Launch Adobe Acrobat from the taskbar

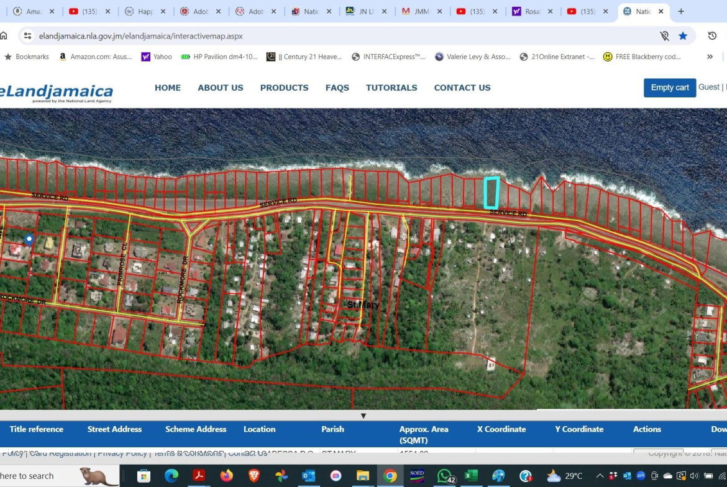click(199, 476)
